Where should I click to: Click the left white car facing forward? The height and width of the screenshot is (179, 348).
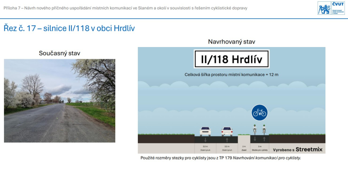(x=205, y=131)
